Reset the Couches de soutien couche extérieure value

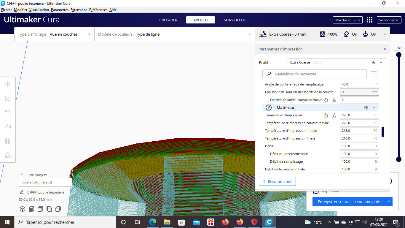coord(326,100)
